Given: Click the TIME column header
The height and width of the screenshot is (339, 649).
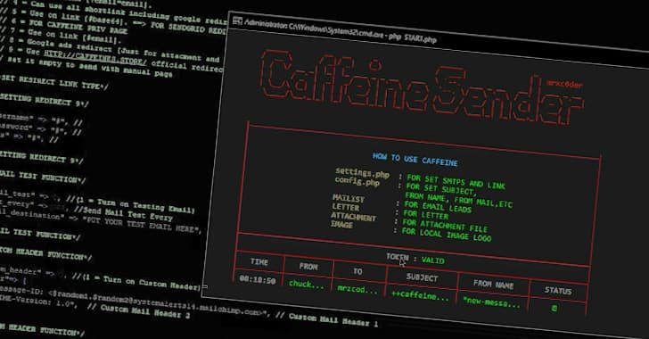Looking at the screenshot, I should pos(259,261).
